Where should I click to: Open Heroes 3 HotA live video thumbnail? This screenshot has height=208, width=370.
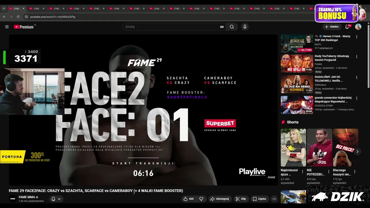pos(297,43)
